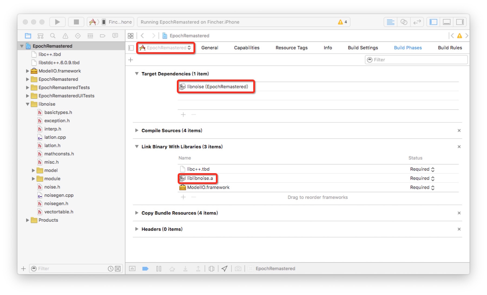Screen dimensions: 487x295
Task: Open the Issue navigator warning icon
Action: (x=65, y=36)
